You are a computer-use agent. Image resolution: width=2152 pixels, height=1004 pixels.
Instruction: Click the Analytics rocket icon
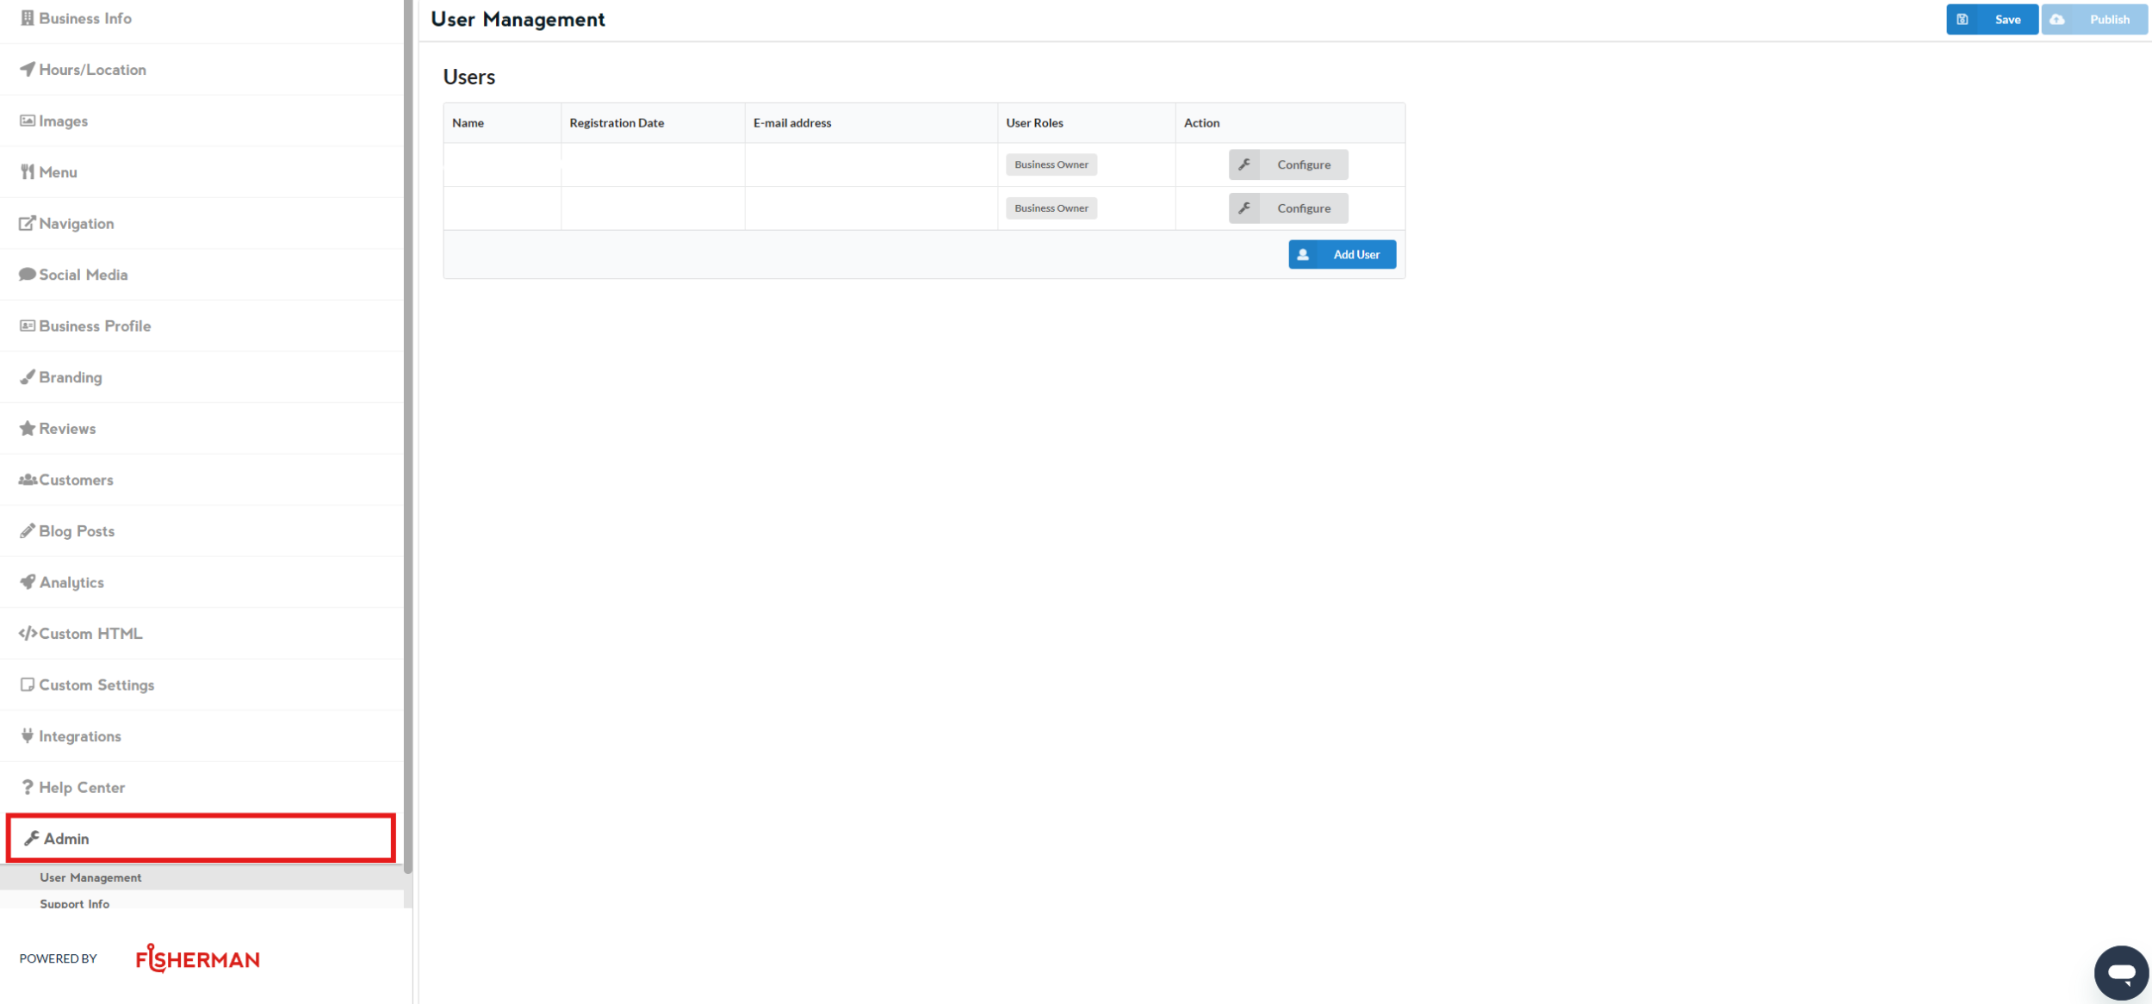pyautogui.click(x=28, y=582)
